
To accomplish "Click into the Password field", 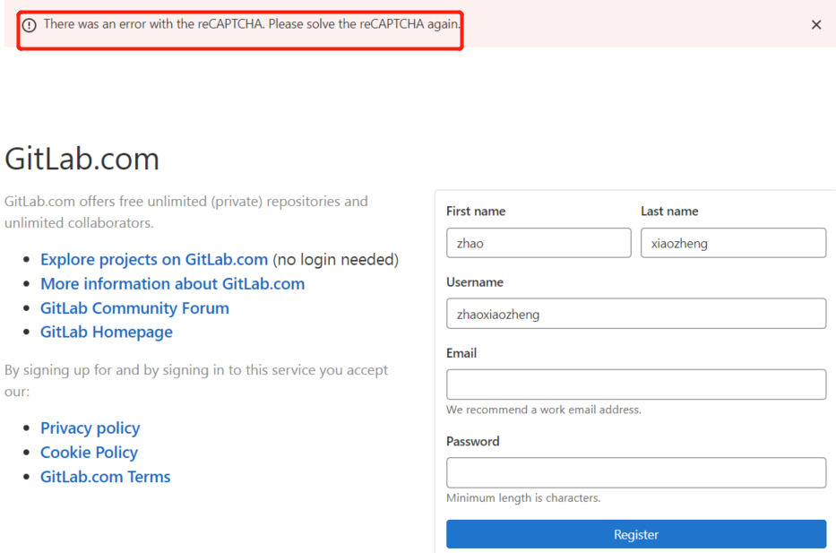I will click(x=636, y=472).
